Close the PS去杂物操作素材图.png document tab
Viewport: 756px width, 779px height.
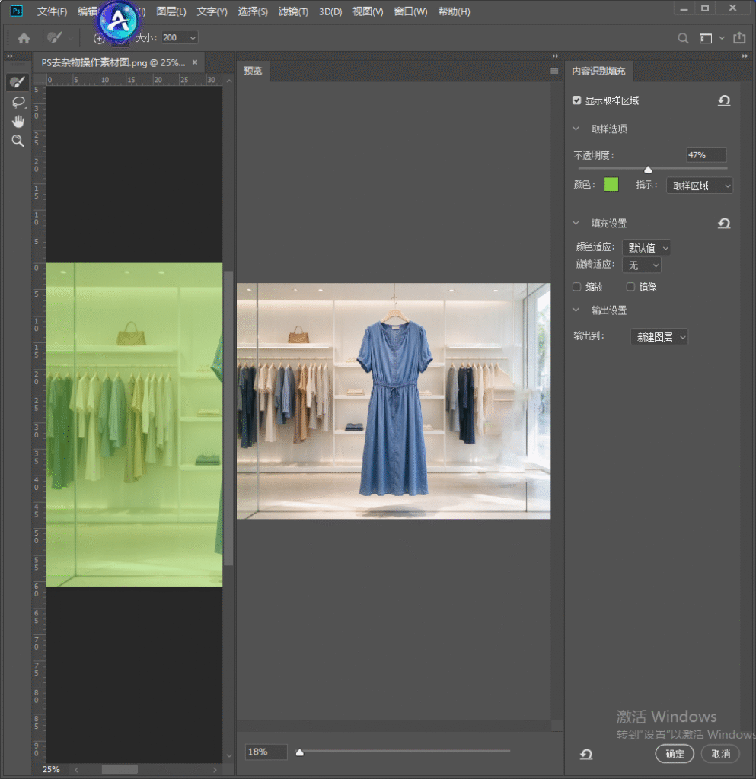tap(195, 62)
